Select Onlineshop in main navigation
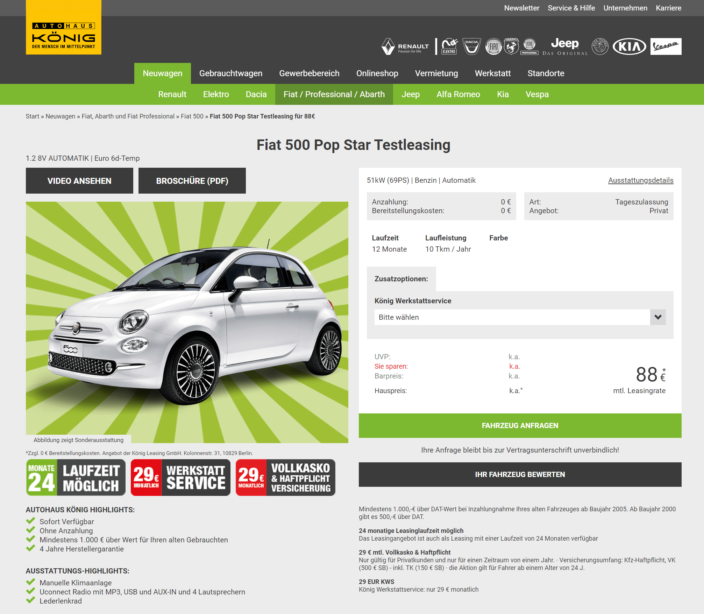The width and height of the screenshot is (704, 614). coord(377,73)
